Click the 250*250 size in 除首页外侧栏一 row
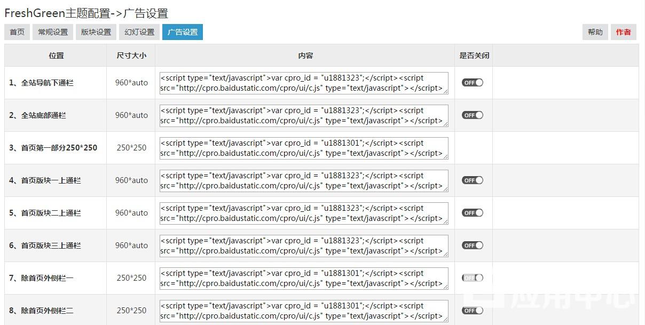645x325 pixels. click(131, 278)
